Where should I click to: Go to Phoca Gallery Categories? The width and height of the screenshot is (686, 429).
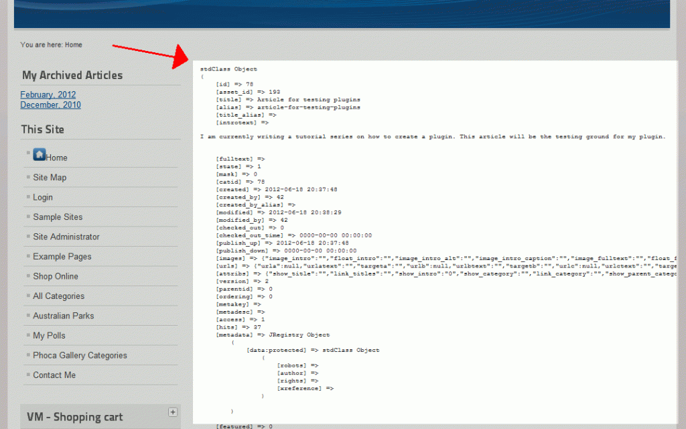click(80, 355)
